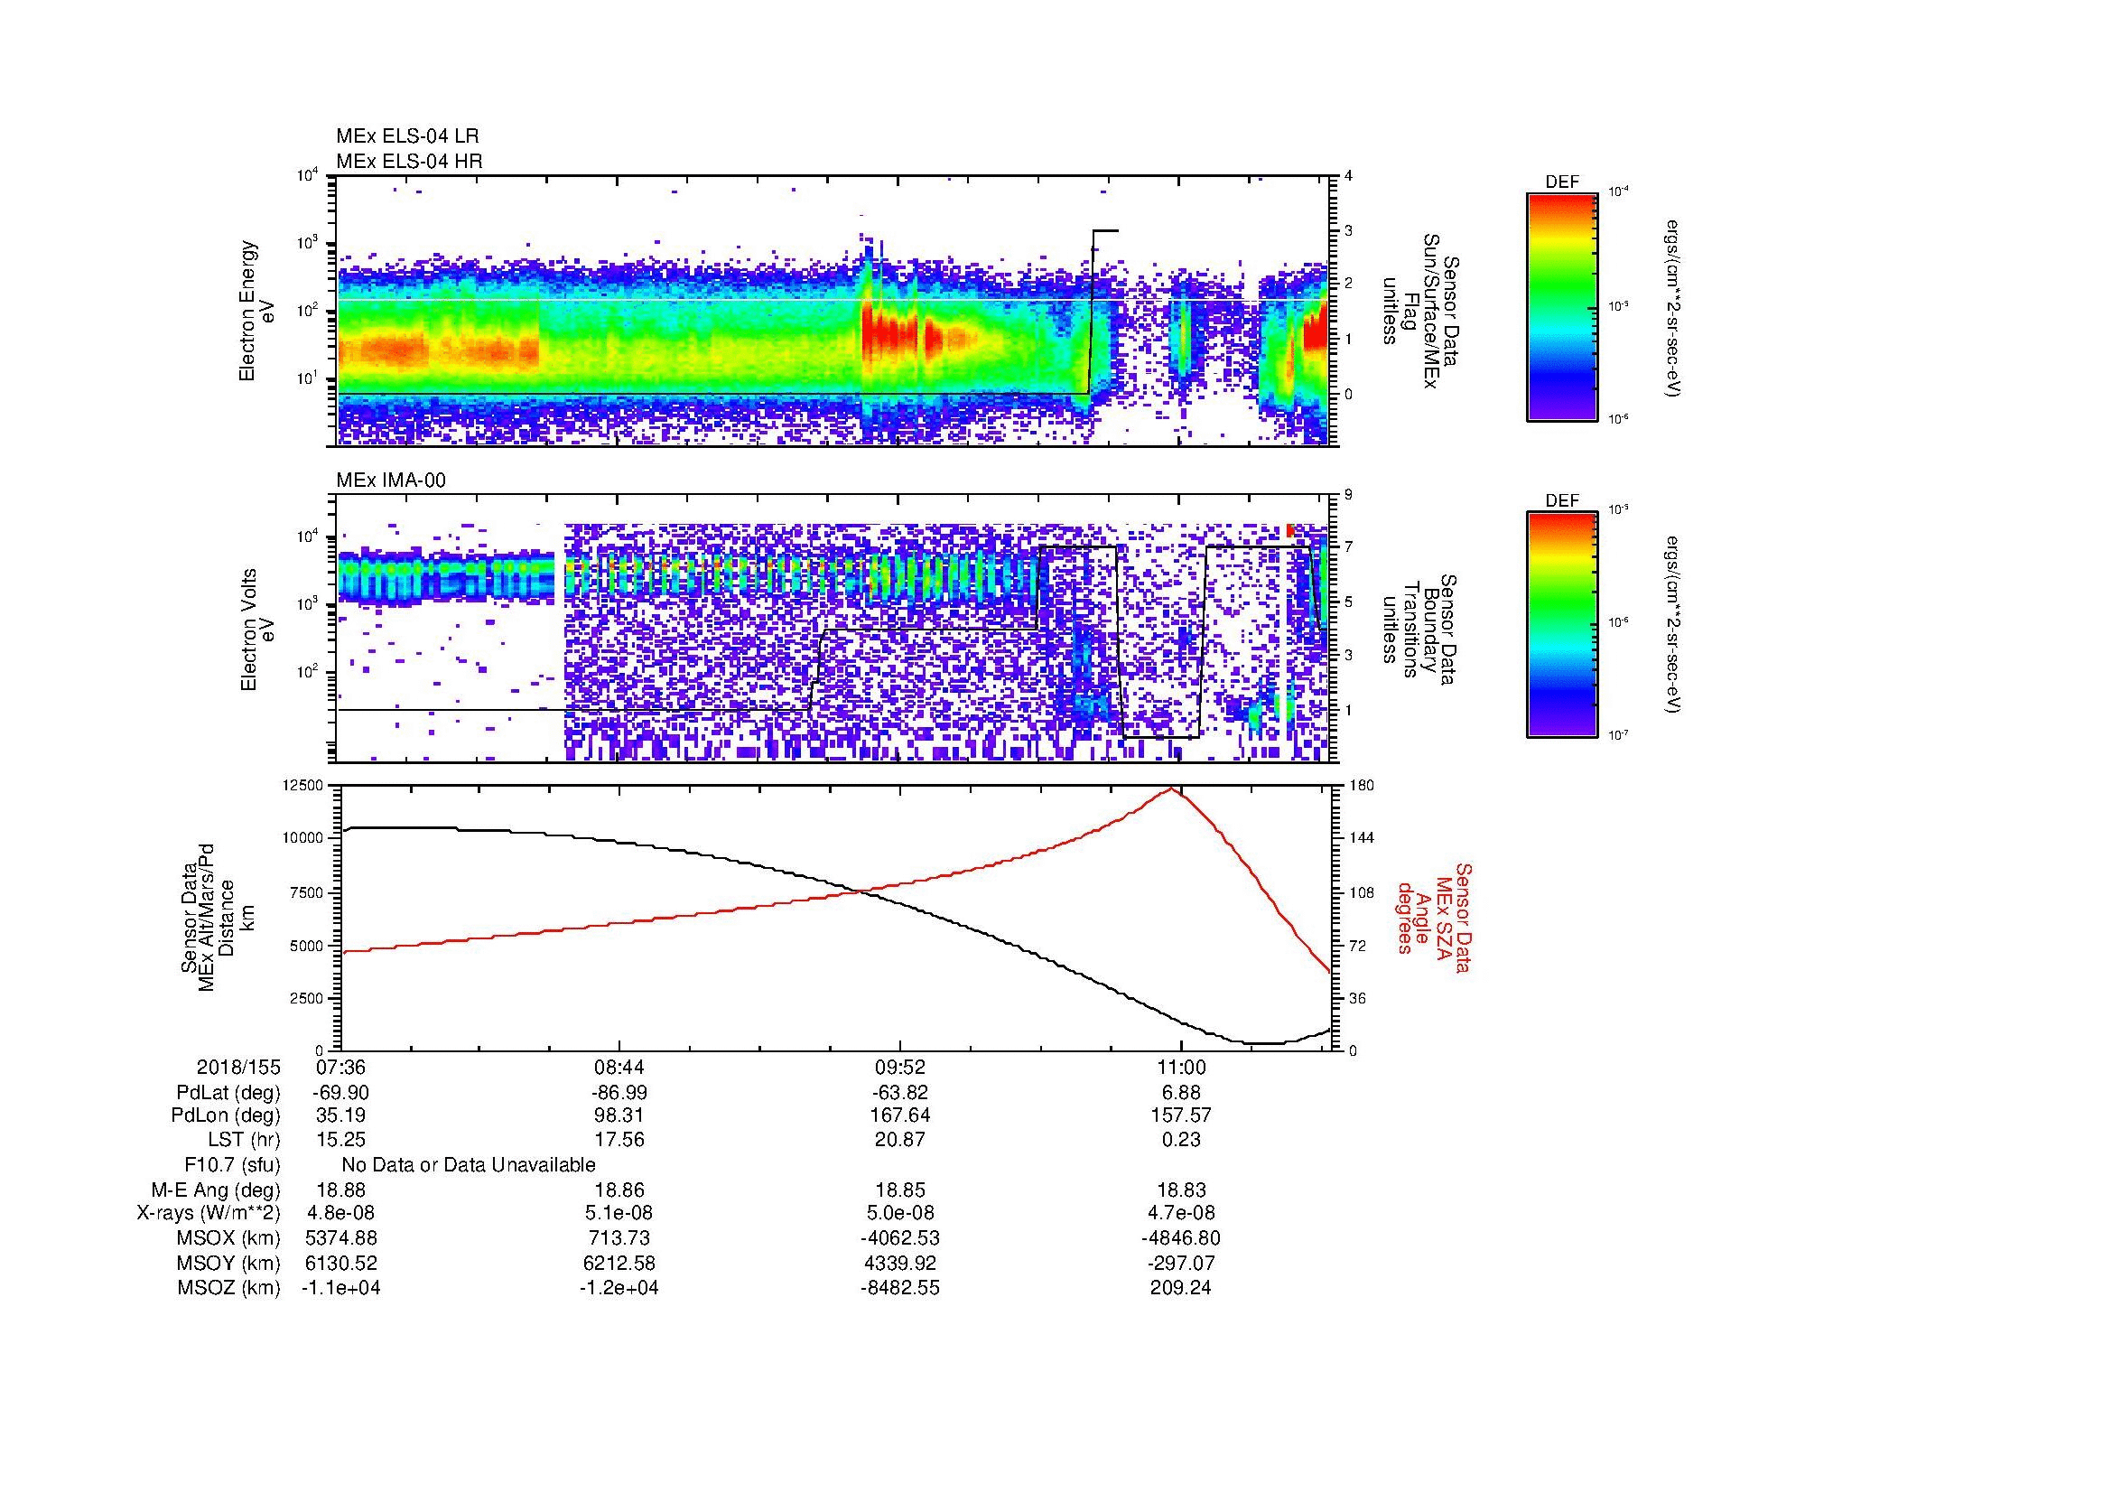Viewport: 2112px width, 1493px height.
Task: Click the PdLat value -69.90
Action: pos(341,1092)
